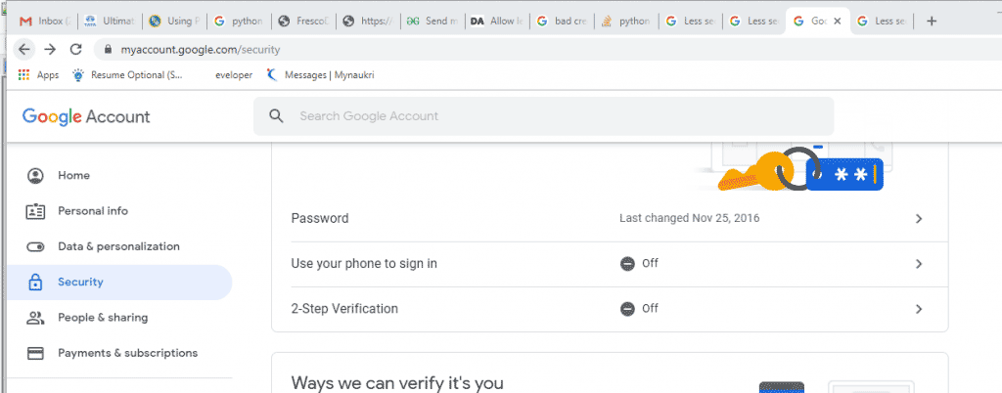The width and height of the screenshot is (1002, 393).
Task: Click the Security padlock icon
Action: pyautogui.click(x=36, y=283)
